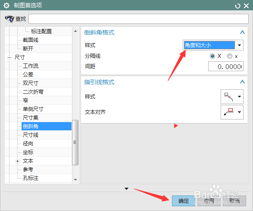Click the tree scrollbar down arrow
The width and height of the screenshot is (253, 211).
(75, 180)
